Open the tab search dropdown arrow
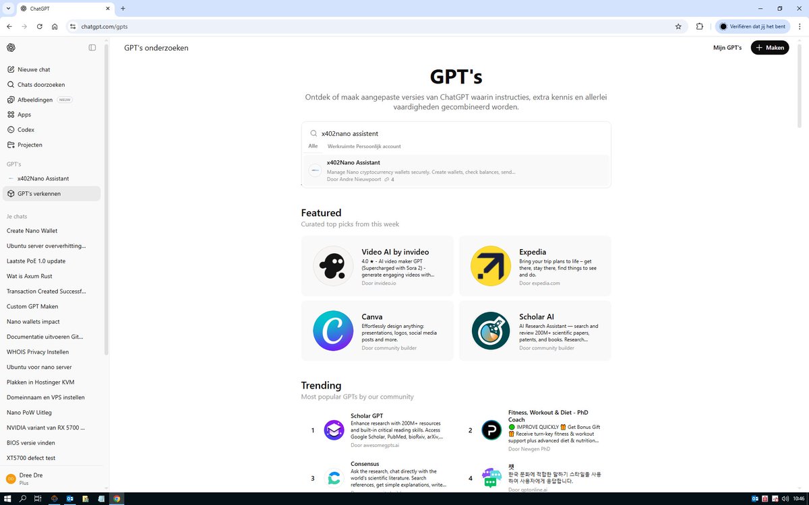Screen dimensions: 809x505 [x=7, y=9]
